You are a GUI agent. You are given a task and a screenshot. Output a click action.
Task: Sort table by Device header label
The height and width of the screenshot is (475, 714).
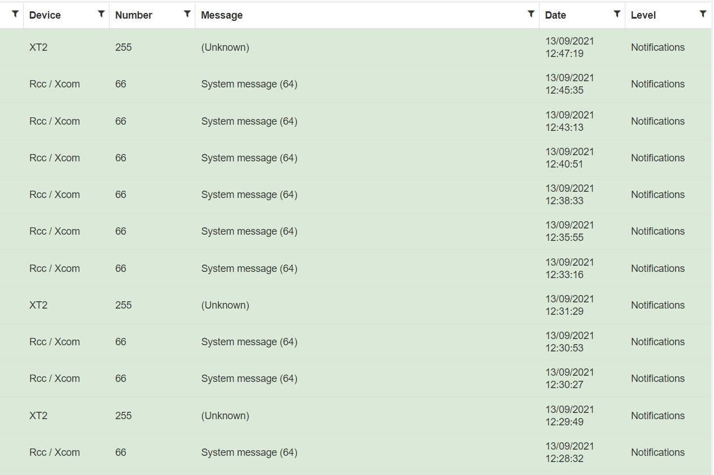pos(45,15)
